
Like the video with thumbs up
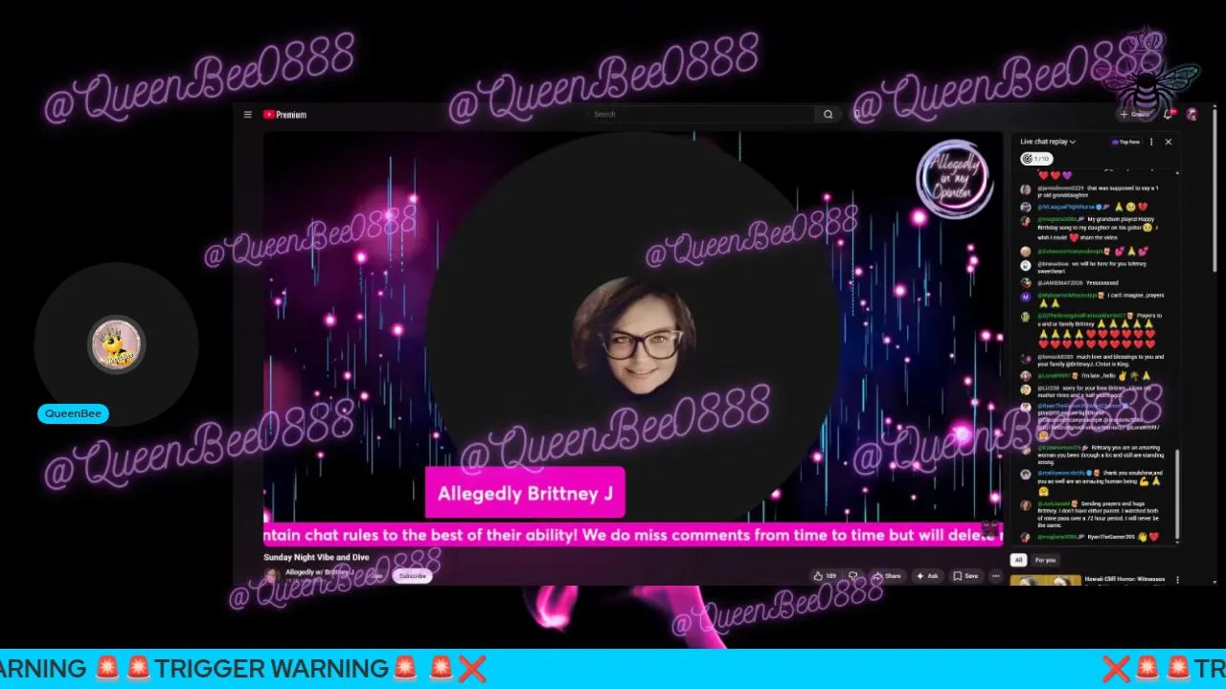[x=824, y=576]
